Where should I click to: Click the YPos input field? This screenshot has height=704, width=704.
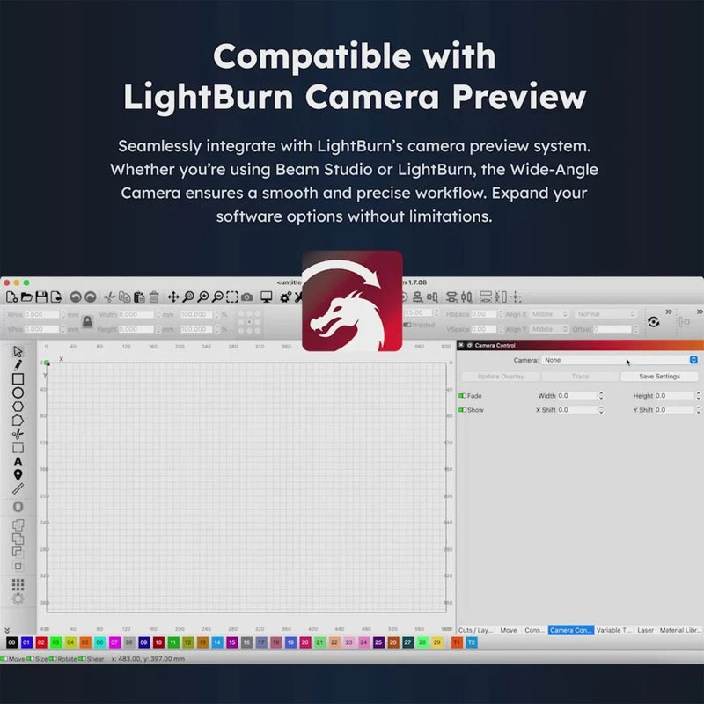tap(40, 329)
